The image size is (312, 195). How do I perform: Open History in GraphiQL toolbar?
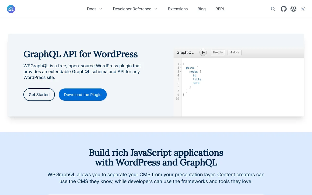[x=234, y=52]
